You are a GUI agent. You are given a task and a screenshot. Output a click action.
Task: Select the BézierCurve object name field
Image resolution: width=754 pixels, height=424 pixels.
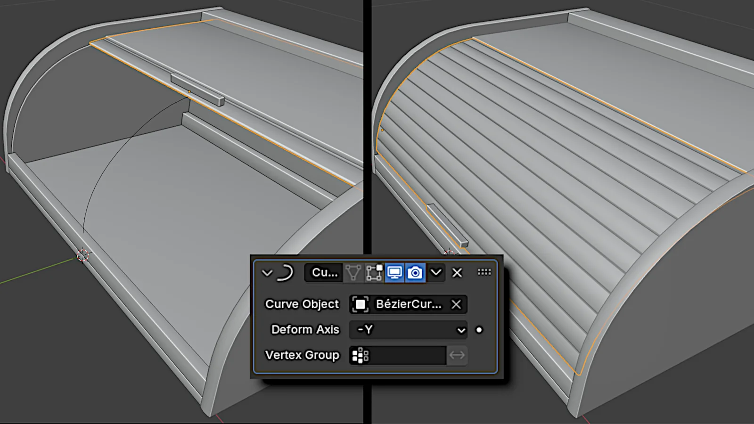click(x=408, y=304)
